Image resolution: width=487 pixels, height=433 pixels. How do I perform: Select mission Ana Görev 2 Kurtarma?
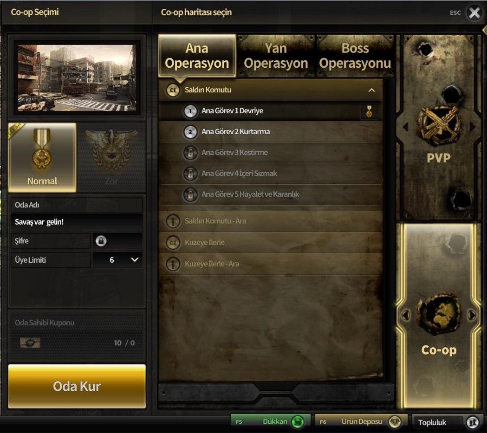[271, 132]
